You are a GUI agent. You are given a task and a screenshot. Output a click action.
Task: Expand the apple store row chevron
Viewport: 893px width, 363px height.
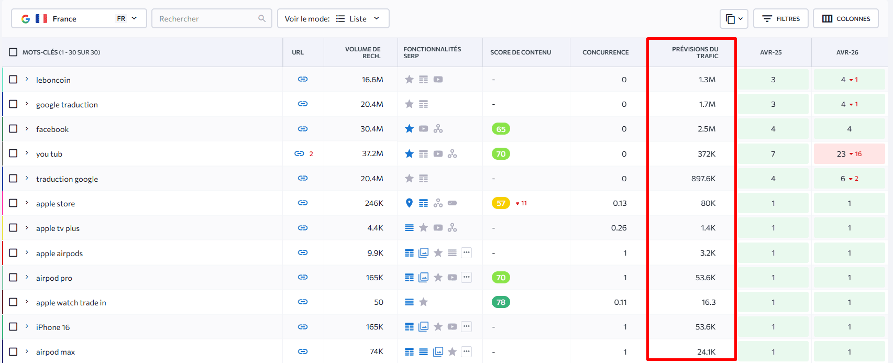(27, 203)
